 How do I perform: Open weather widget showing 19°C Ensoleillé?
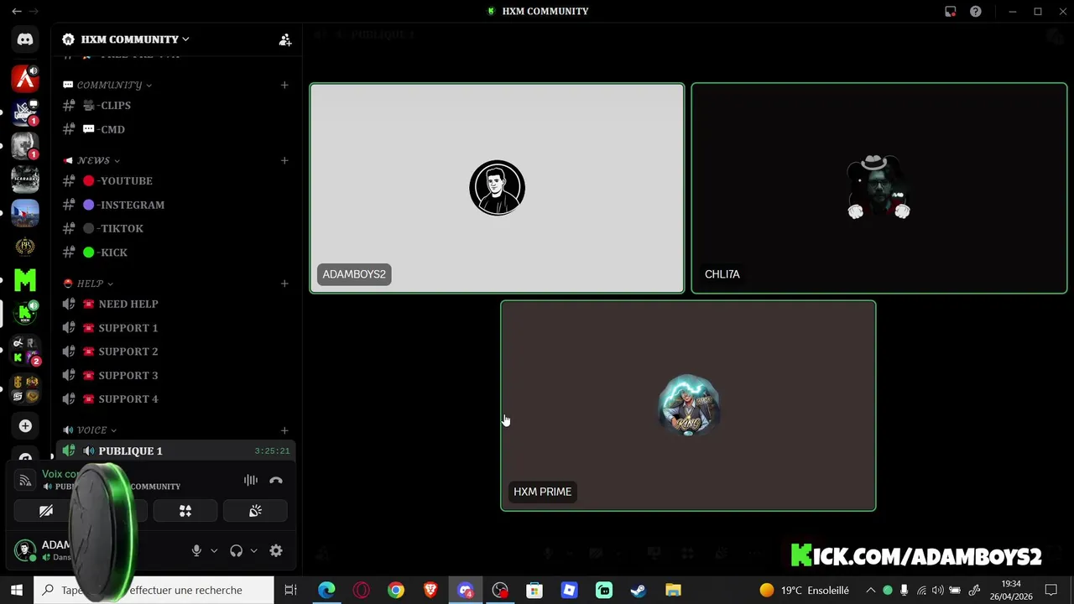point(805,591)
